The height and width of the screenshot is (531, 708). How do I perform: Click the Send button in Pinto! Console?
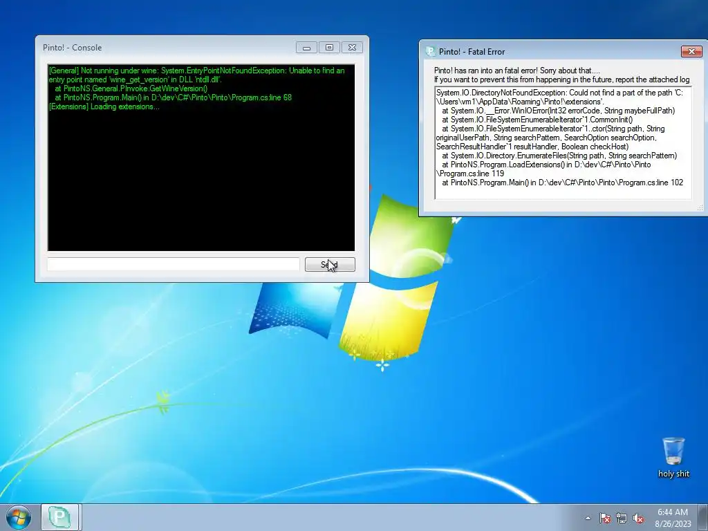[x=330, y=265]
